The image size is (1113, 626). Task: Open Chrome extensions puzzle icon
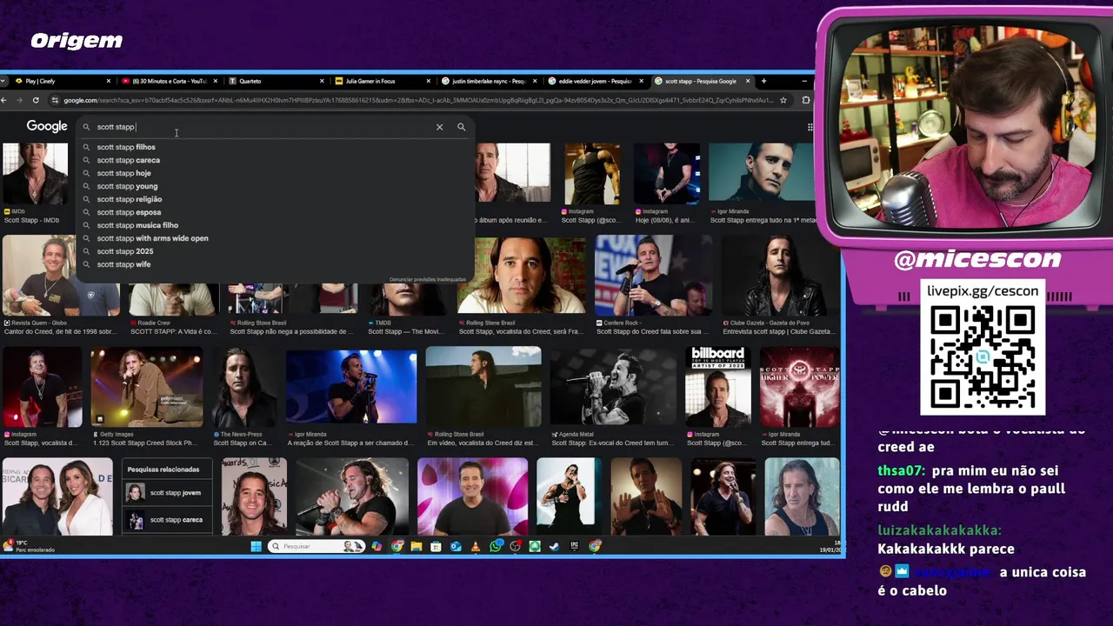[805, 100]
